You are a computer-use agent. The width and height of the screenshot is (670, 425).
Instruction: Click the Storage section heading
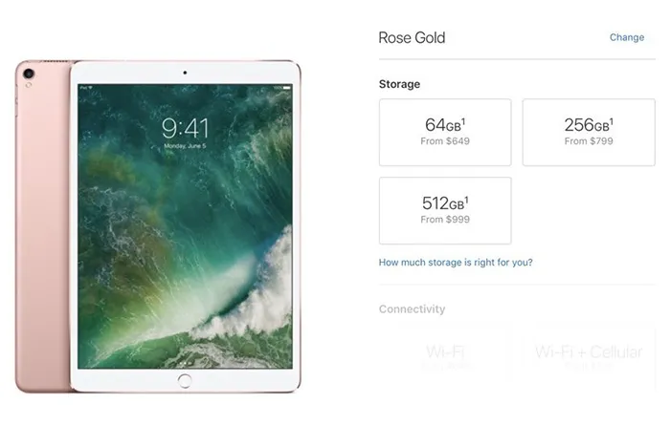coord(399,84)
